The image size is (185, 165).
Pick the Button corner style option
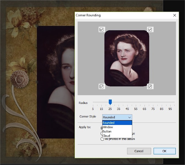click(x=117, y=131)
